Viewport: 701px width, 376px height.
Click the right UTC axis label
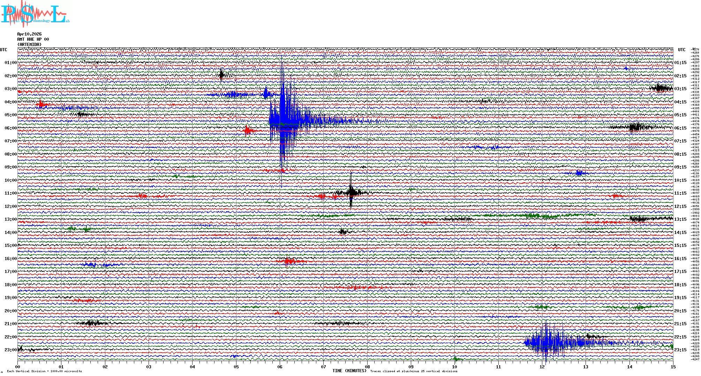click(681, 50)
